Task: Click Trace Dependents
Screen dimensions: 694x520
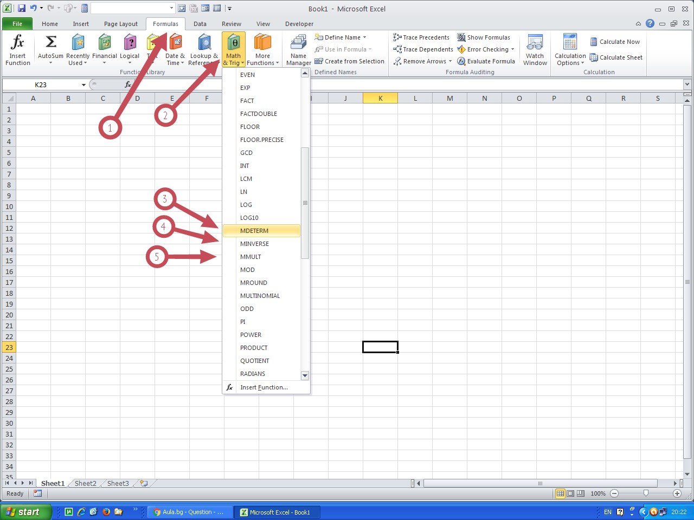Action: [x=423, y=49]
